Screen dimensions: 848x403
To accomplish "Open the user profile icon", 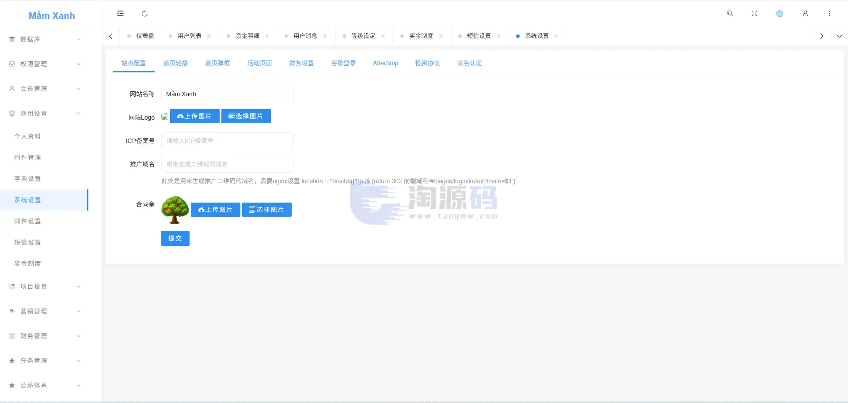I will pos(805,14).
